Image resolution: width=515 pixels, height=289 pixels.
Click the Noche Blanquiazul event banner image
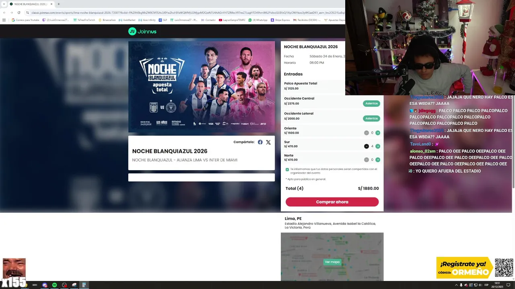pyautogui.click(x=202, y=87)
